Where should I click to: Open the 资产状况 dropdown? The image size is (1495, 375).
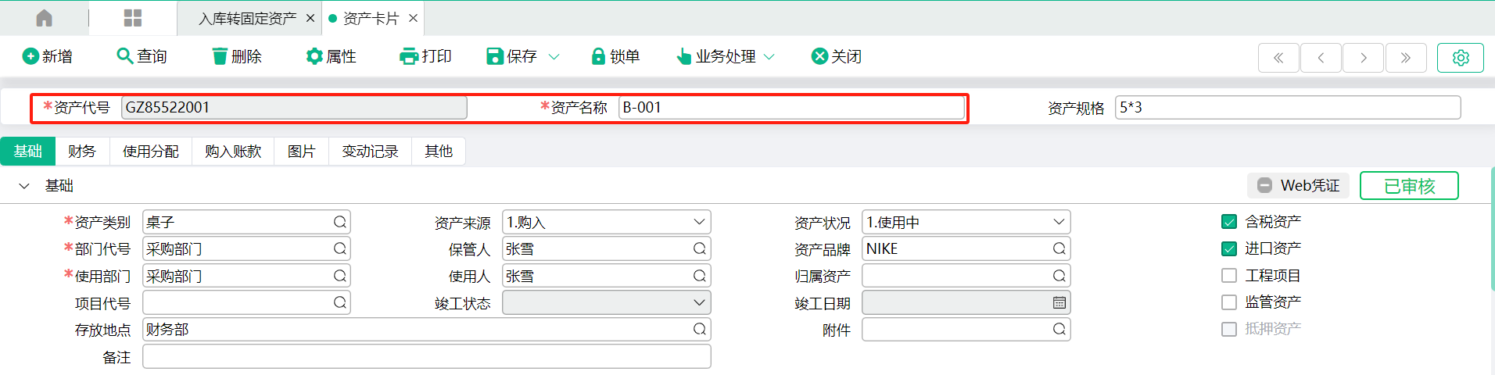click(966, 222)
